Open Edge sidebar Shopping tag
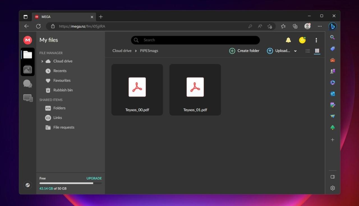Viewport: 359px width, 206px height. coord(333,49)
